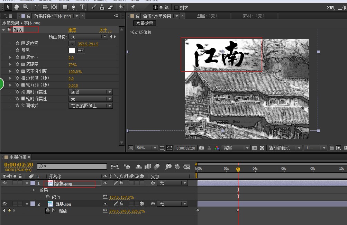Expand the 效果 group under 字体.png
Image resolution: width=347 pixels, height=225 pixels.
[x=34, y=190]
